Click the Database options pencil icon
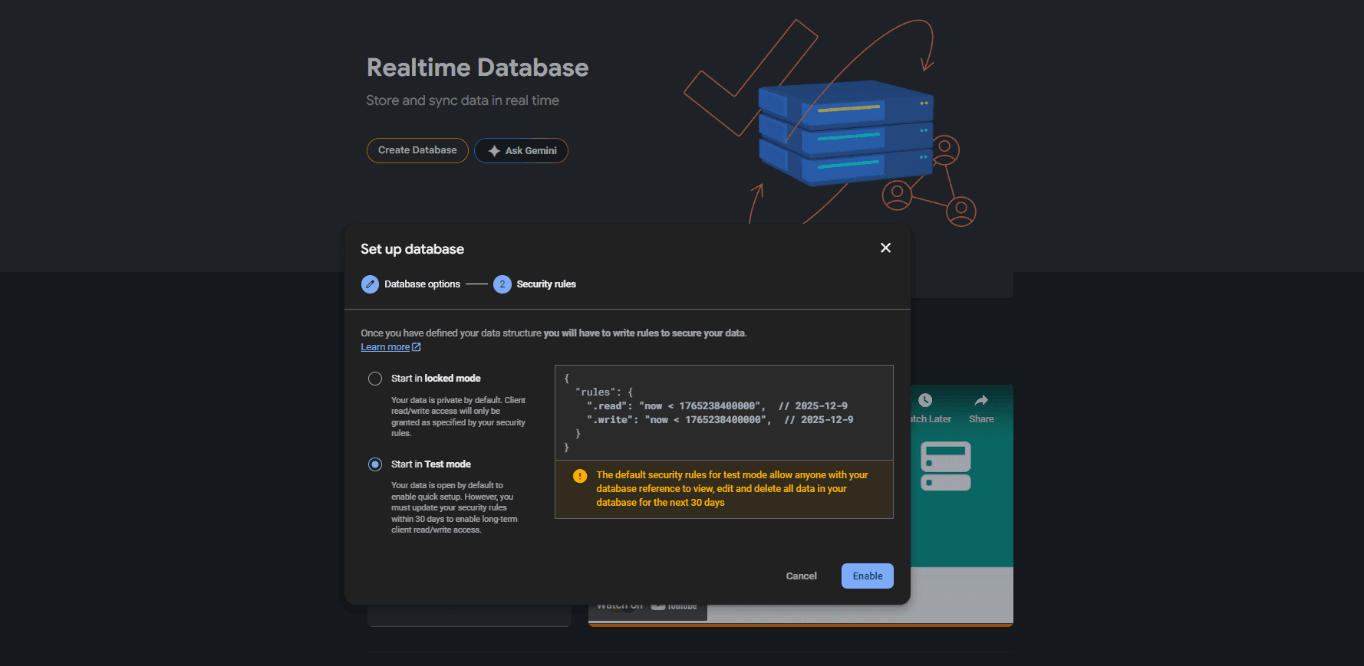1364x666 pixels. (x=370, y=284)
